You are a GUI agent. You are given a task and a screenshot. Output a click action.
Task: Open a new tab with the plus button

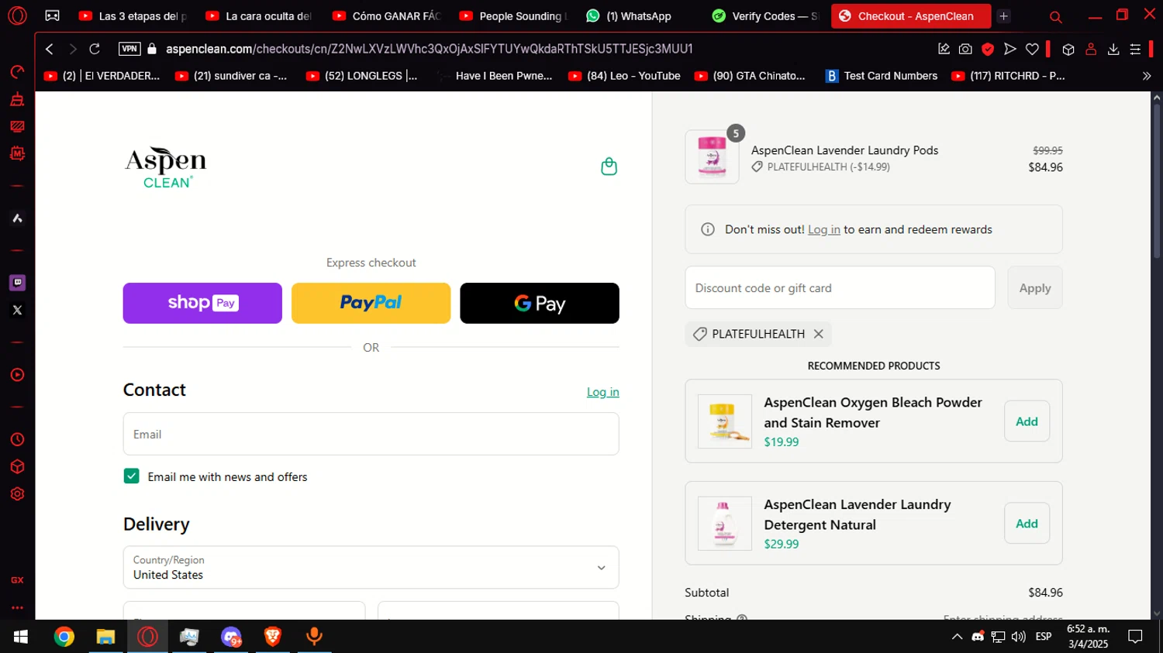[1003, 15]
